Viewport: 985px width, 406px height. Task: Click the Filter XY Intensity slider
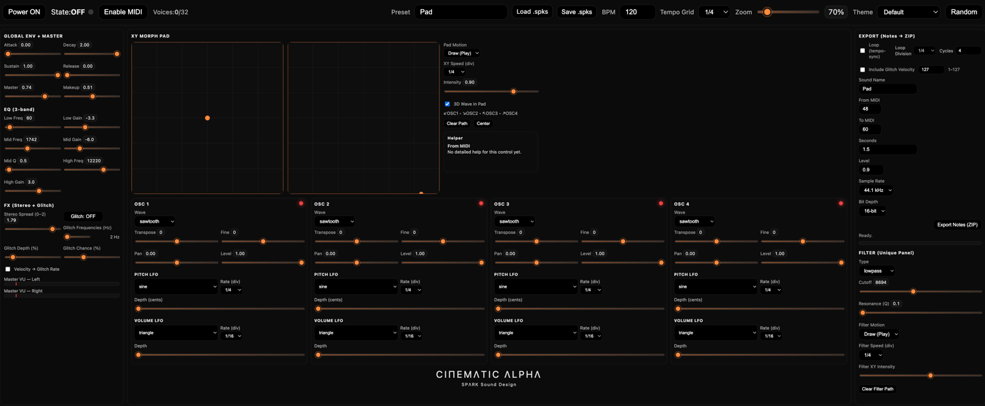(920, 376)
